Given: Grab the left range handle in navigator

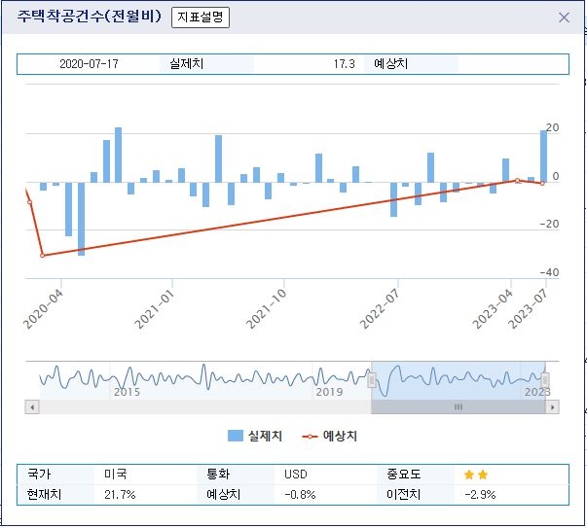Looking at the screenshot, I should click(x=371, y=380).
